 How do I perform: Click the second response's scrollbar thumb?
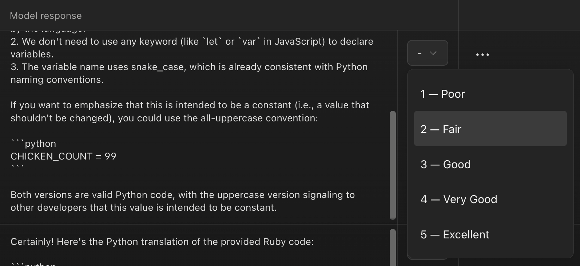pos(393,247)
